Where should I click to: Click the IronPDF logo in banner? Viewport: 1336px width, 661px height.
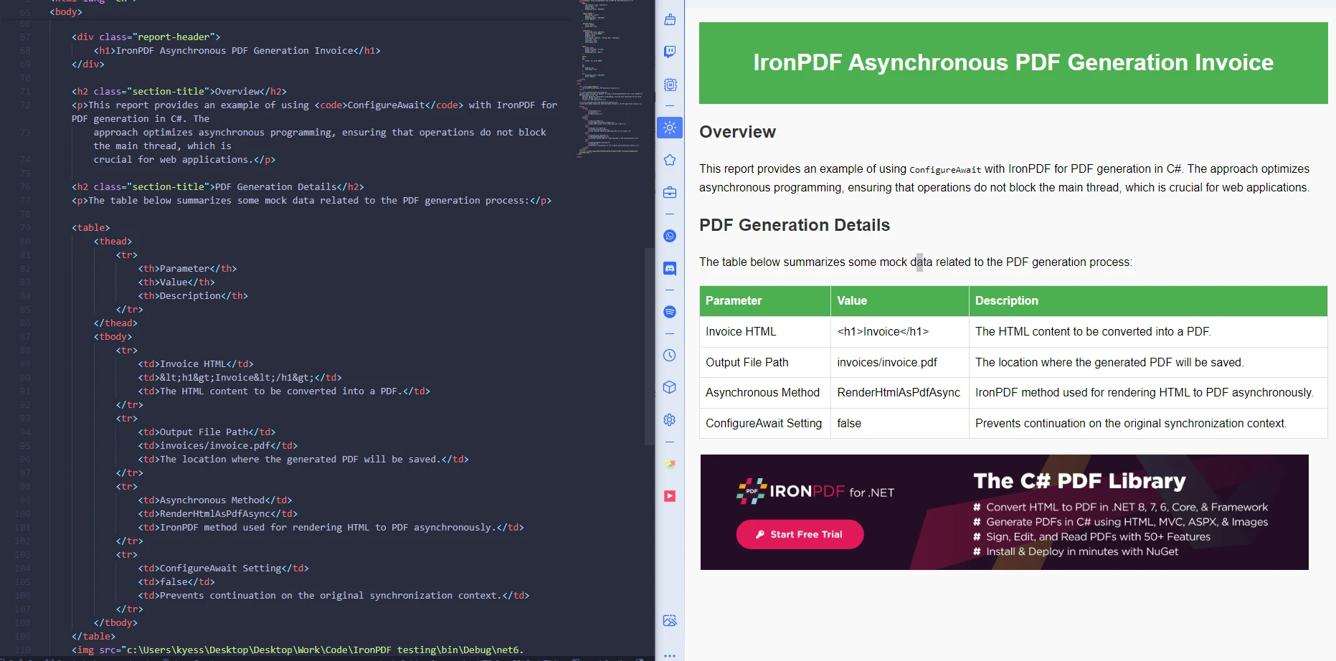click(x=815, y=492)
